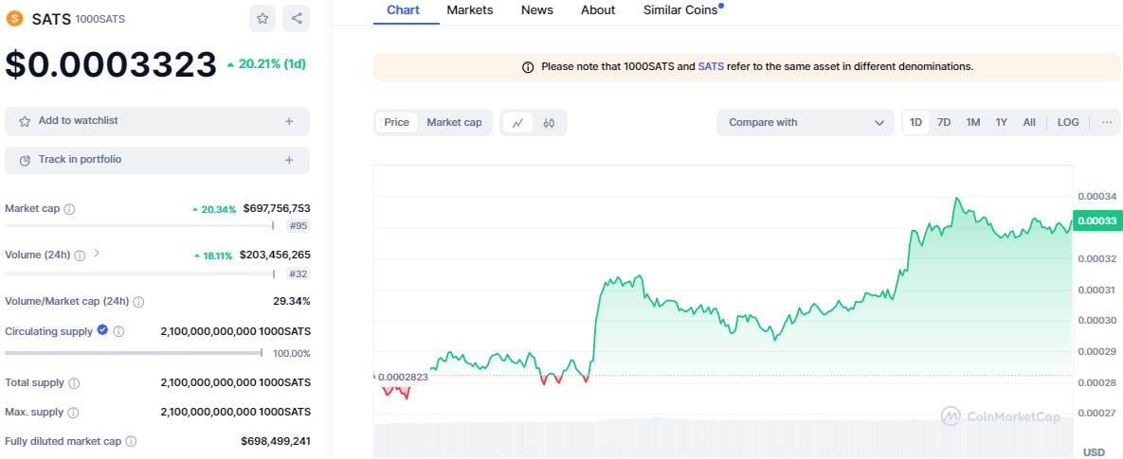This screenshot has height=459, width=1123.
Task: Click the $203,456,265 volume value
Action: click(275, 255)
